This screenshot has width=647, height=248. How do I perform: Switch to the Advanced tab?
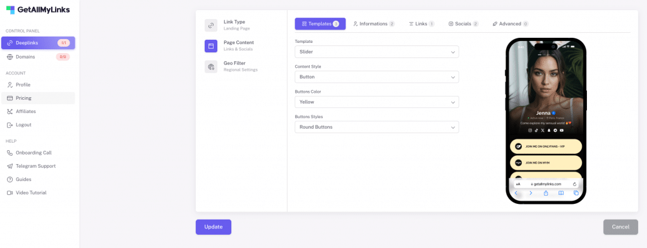click(511, 24)
